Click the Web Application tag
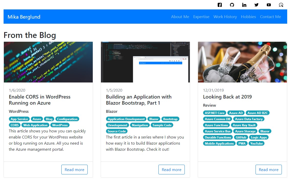 tap(35, 125)
